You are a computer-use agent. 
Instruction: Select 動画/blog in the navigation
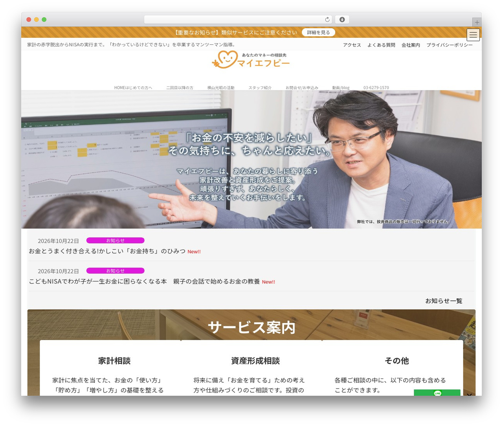point(341,88)
